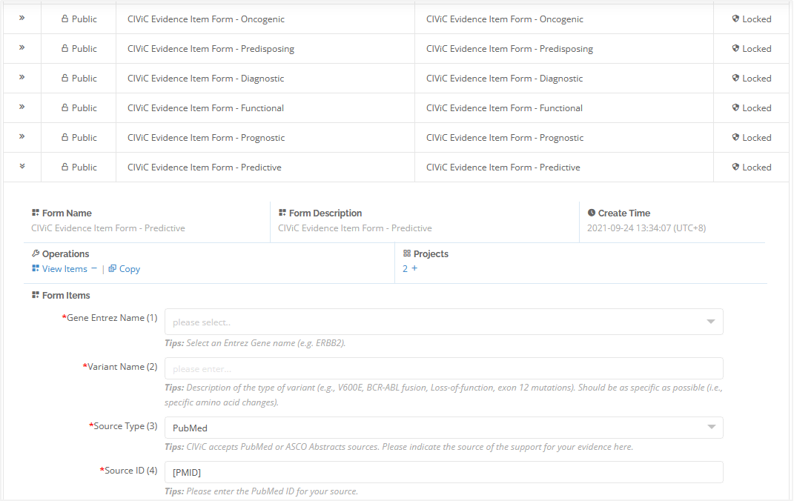Click the create time value 2021-09-24 13:34:07
This screenshot has height=501, width=794.
[x=646, y=228]
